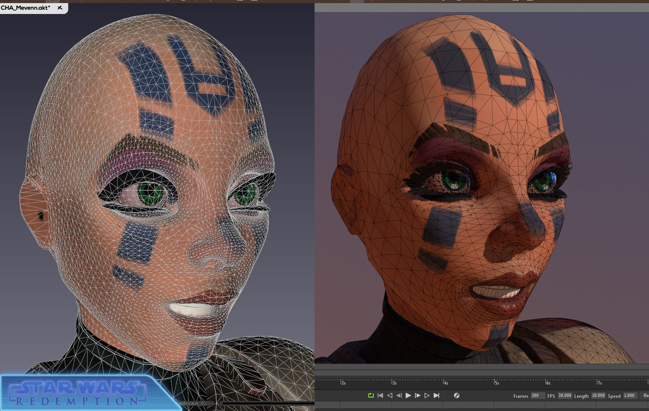Set playhead to the 5s marker

497,383
